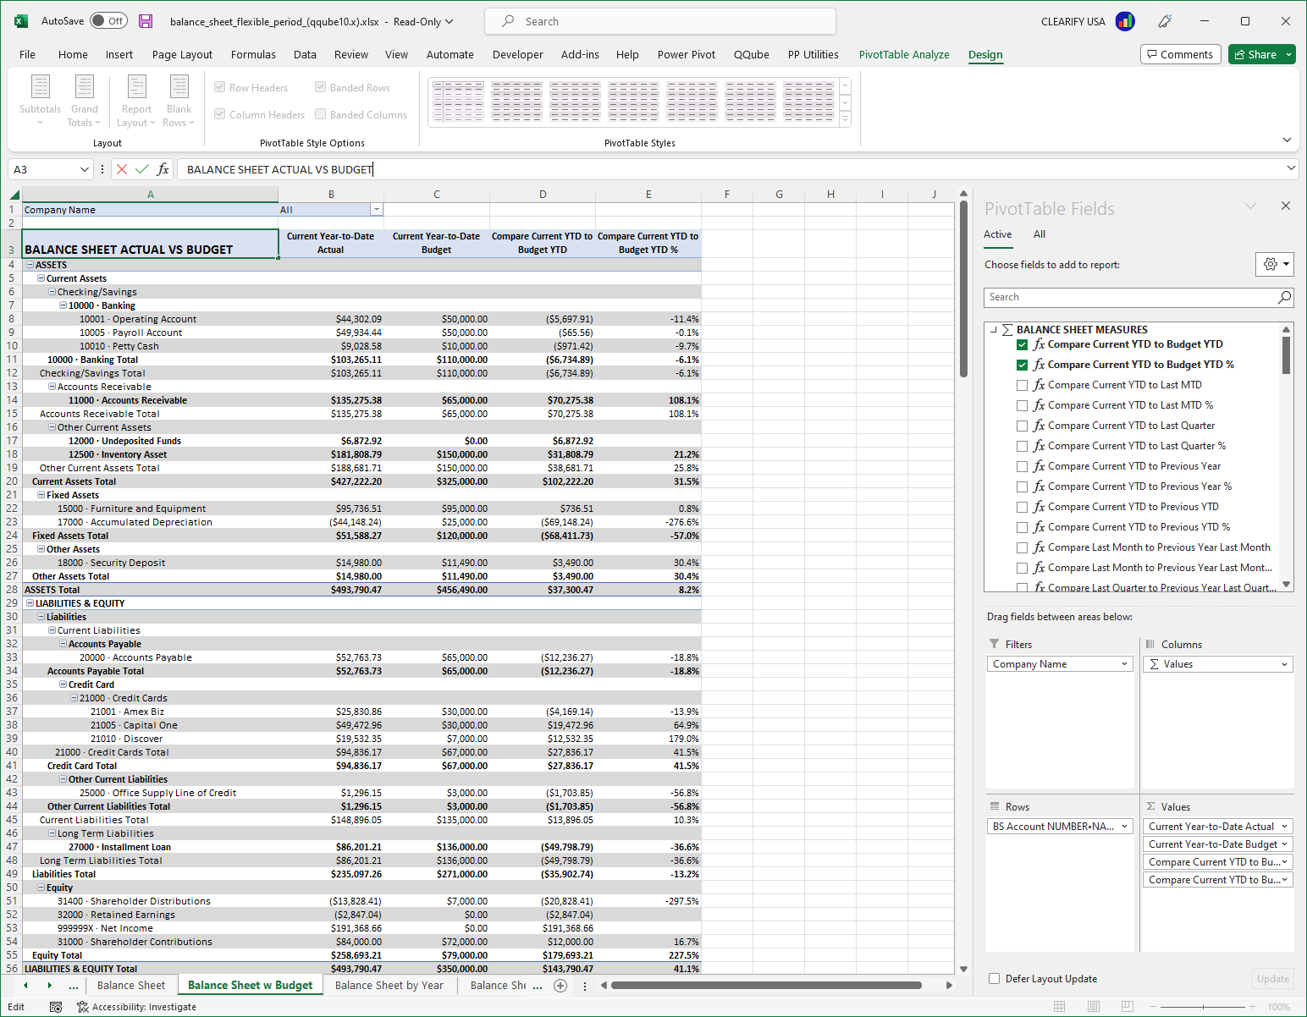Click the Insert Function fx icon
Image resolution: width=1307 pixels, height=1017 pixels.
click(163, 169)
